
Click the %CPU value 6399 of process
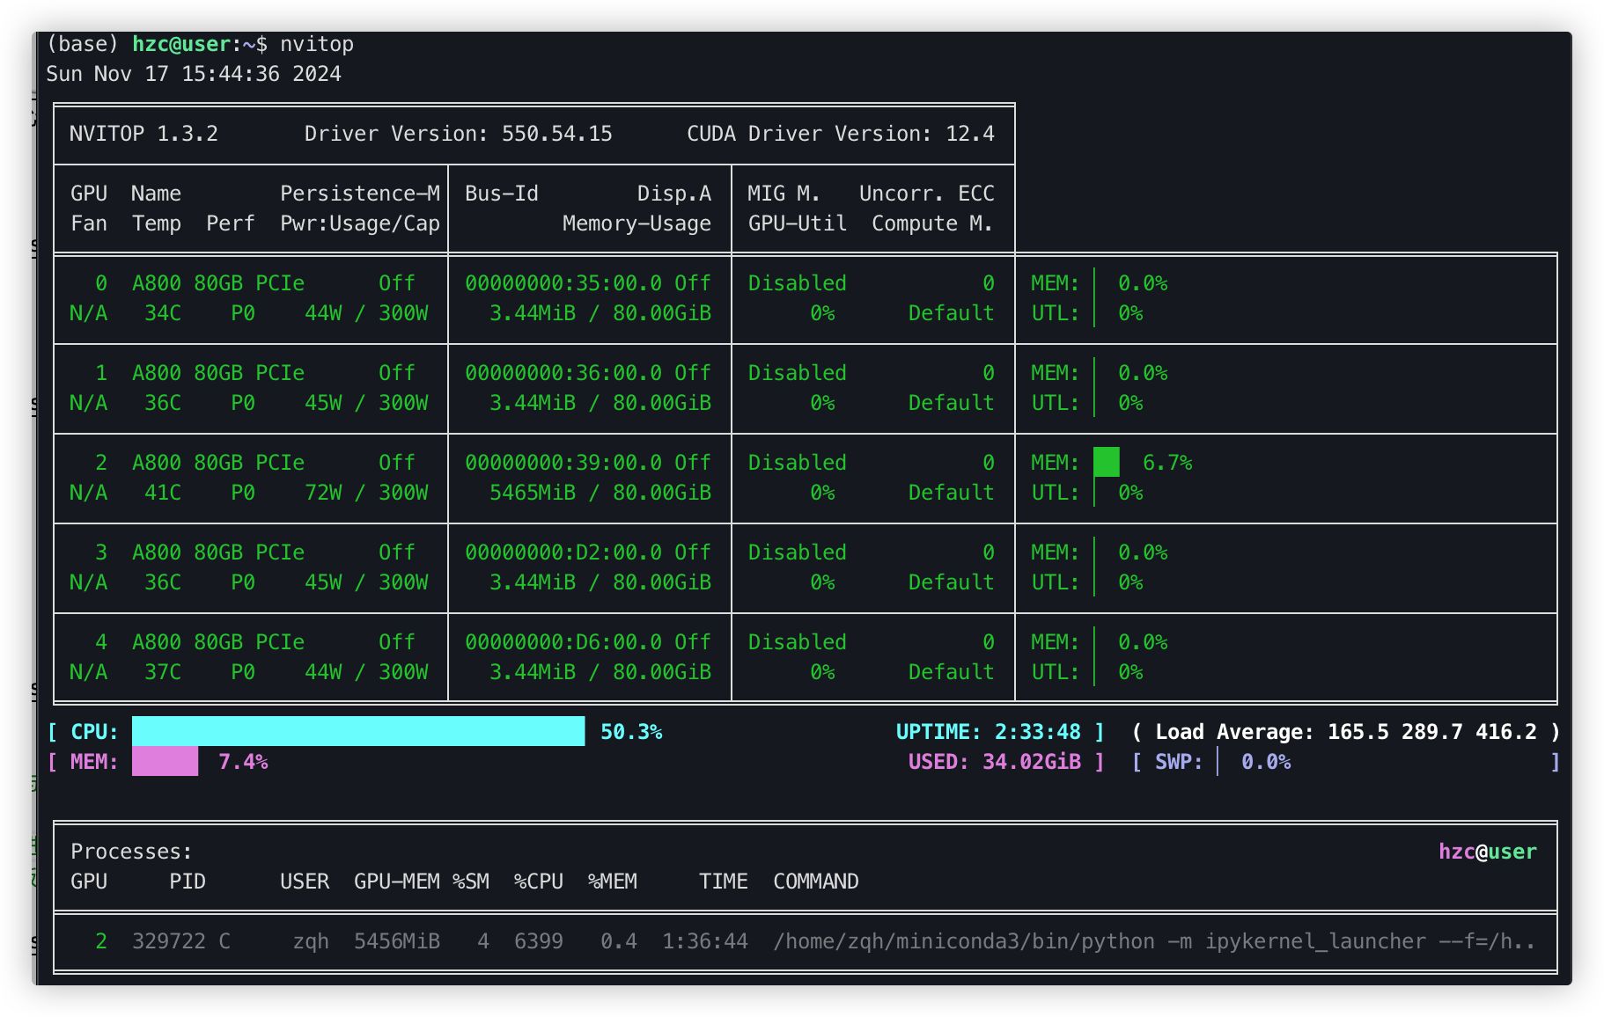tap(539, 941)
